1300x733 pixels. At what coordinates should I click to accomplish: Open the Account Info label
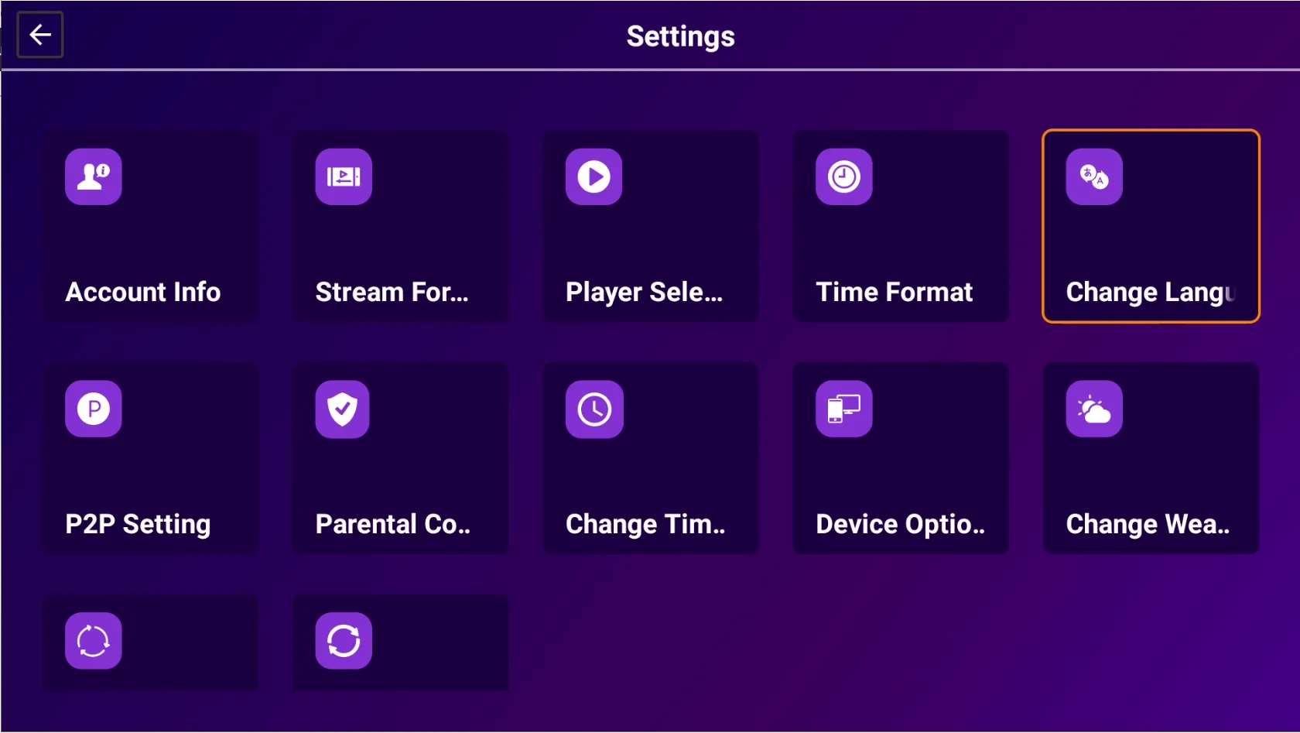tap(143, 292)
